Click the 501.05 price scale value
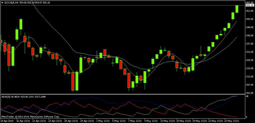The width and height of the screenshot is (255, 123). pyautogui.click(x=250, y=93)
